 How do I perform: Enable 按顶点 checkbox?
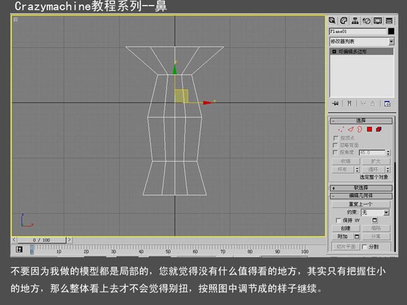(x=336, y=138)
